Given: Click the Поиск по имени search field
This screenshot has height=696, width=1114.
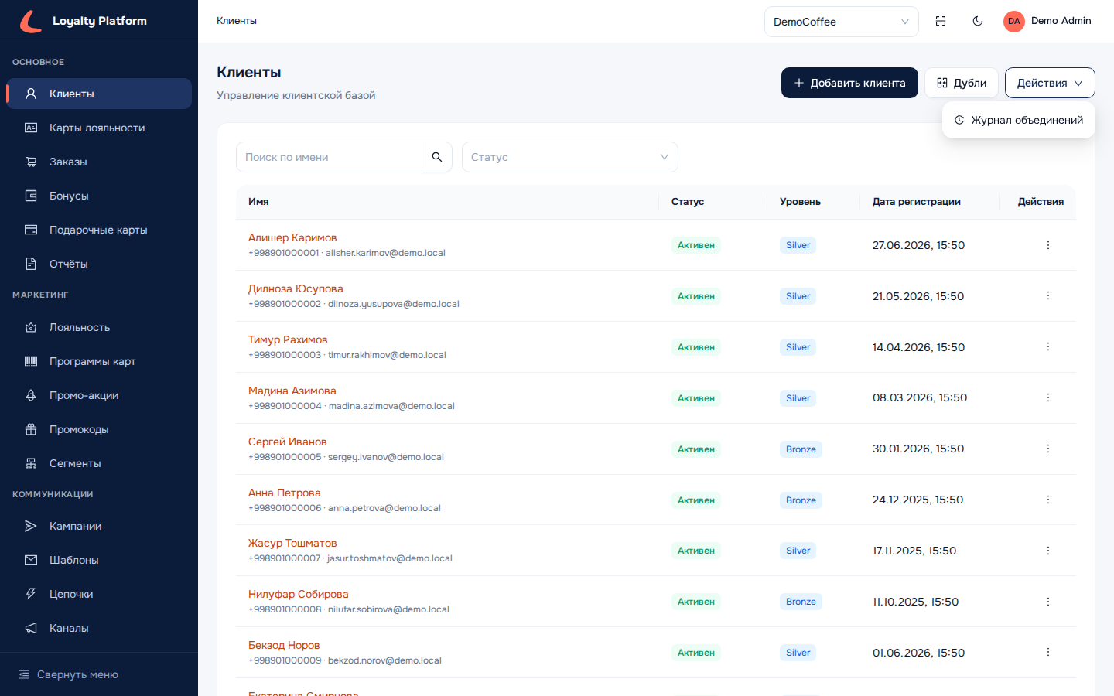Looking at the screenshot, I should pos(329,157).
